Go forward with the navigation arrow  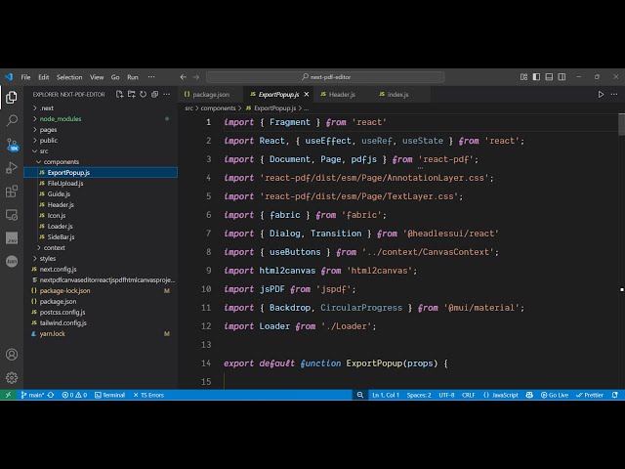[x=196, y=77]
